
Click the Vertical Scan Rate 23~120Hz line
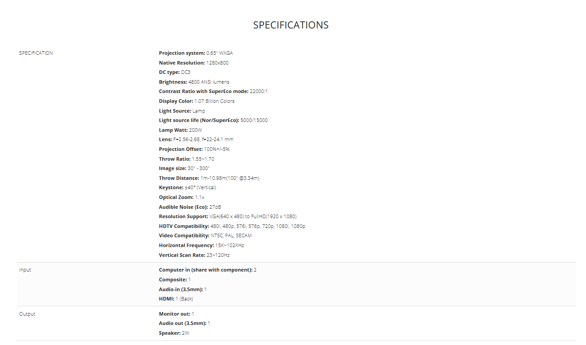(x=194, y=255)
